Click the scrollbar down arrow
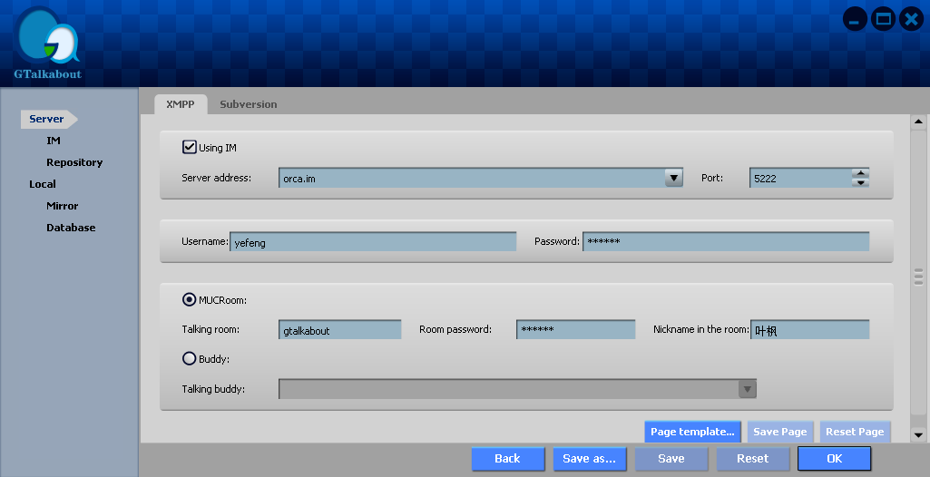Screen dimensions: 930x477 coord(919,435)
